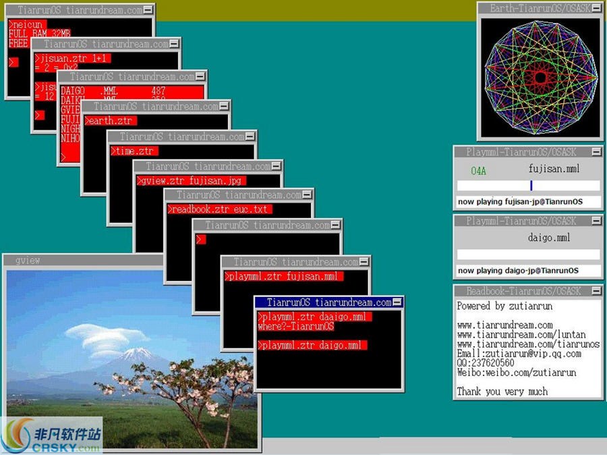
Task: Click the square button on daigo Playmml window
Action: [x=596, y=219]
